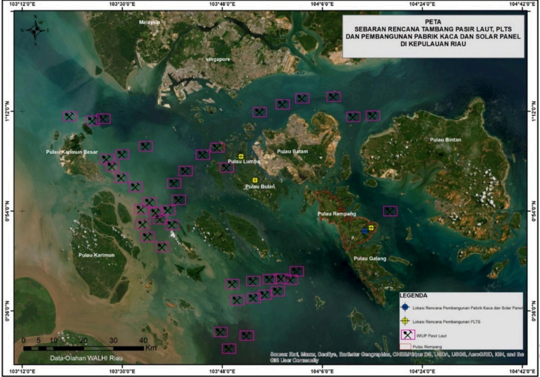Screen dimensions: 540x377
Task: Click the westernmost sand mining icon
Action: (70, 116)
